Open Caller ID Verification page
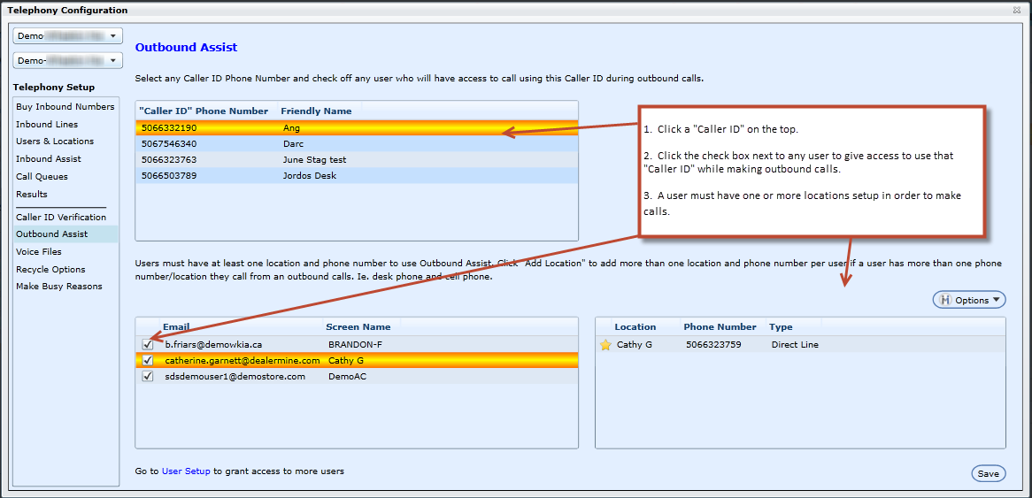 (61, 218)
